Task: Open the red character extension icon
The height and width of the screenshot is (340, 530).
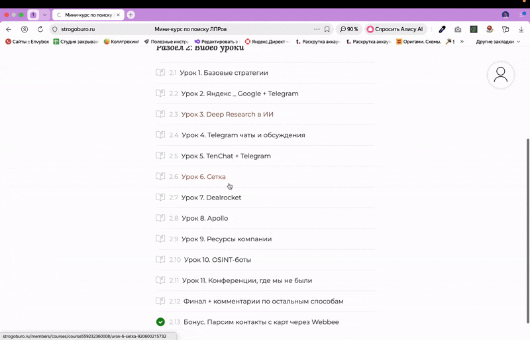Action: 490,29
